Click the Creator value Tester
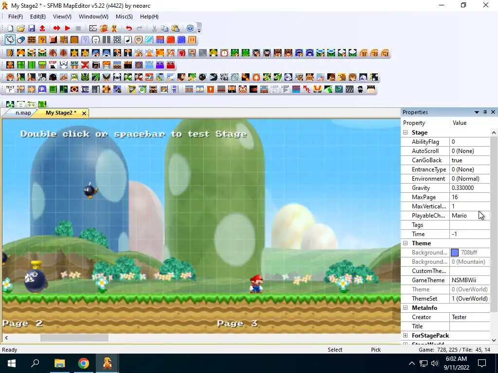This screenshot has height=373, width=498. (469, 317)
